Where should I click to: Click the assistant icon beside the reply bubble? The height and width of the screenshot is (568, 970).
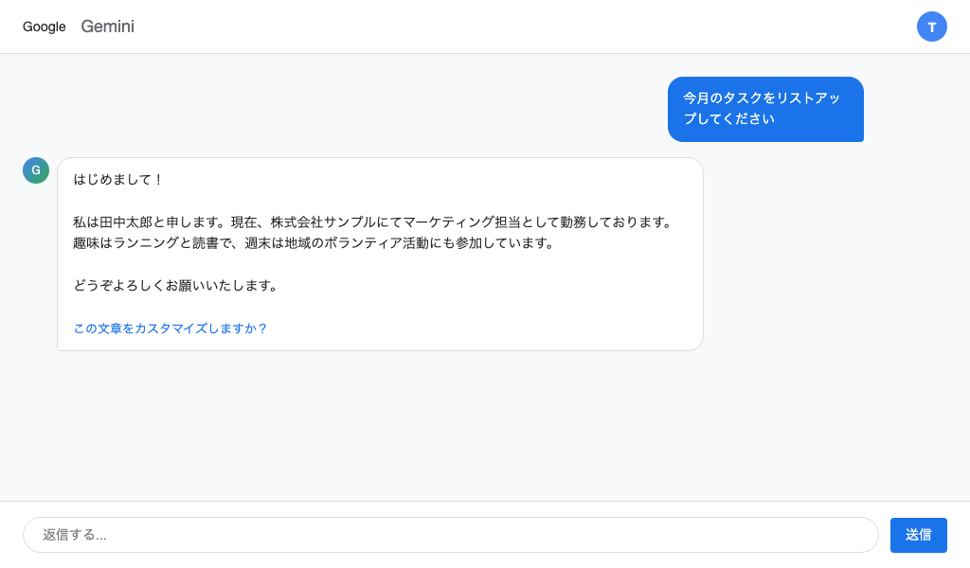click(36, 170)
